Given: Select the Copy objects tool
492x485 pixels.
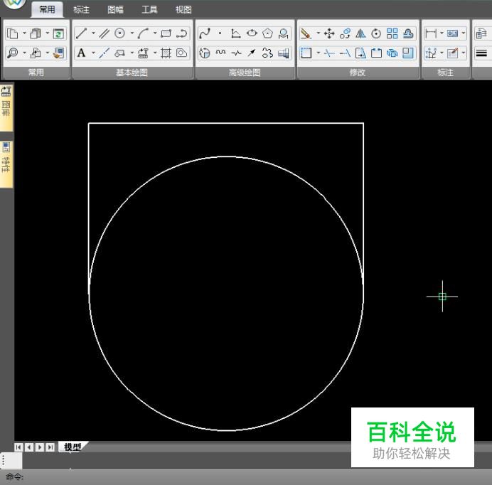Looking at the screenshot, I should click(x=345, y=33).
